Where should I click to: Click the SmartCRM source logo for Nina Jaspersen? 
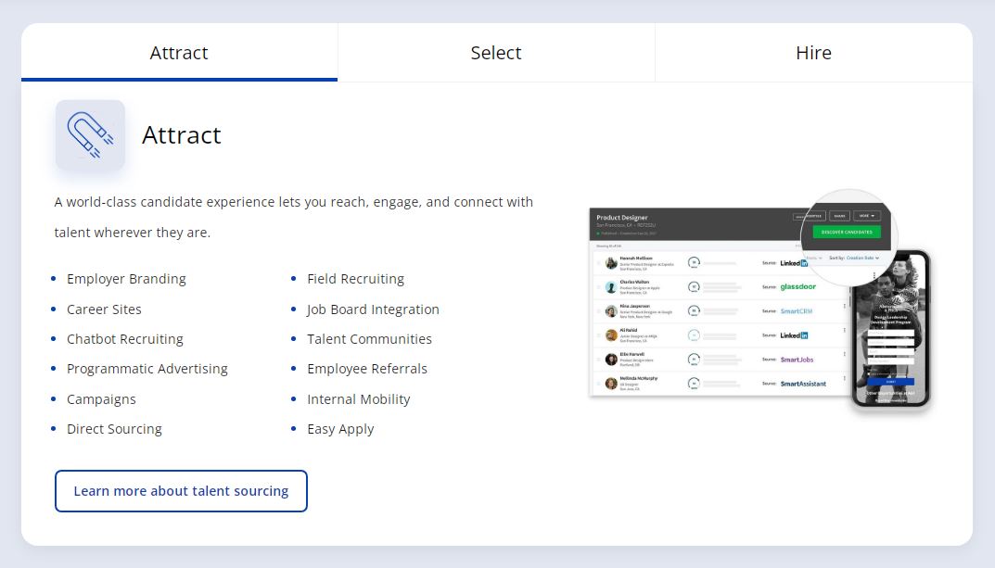pyautogui.click(x=797, y=310)
